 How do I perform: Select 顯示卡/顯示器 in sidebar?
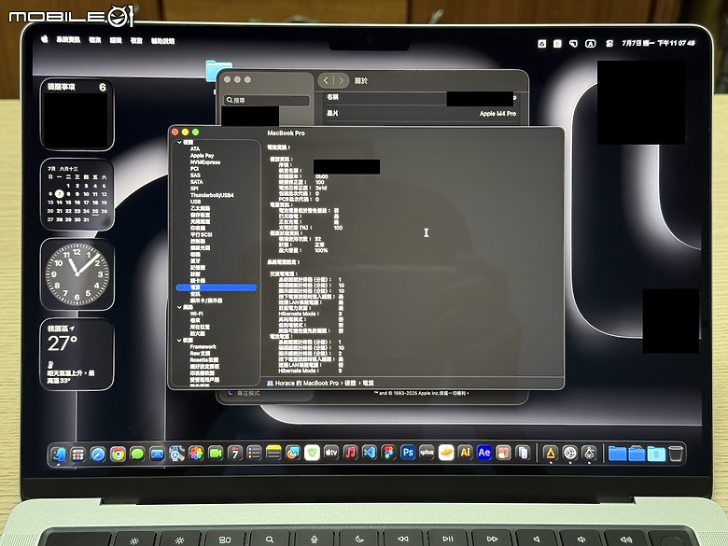click(x=206, y=301)
